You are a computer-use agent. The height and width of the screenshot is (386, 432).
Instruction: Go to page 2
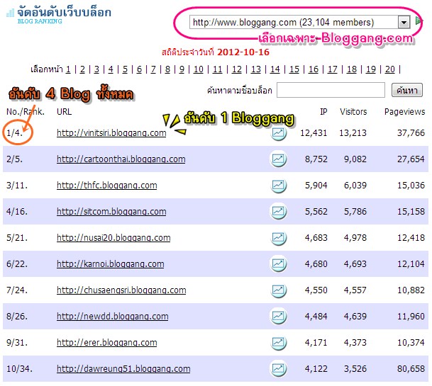point(82,69)
